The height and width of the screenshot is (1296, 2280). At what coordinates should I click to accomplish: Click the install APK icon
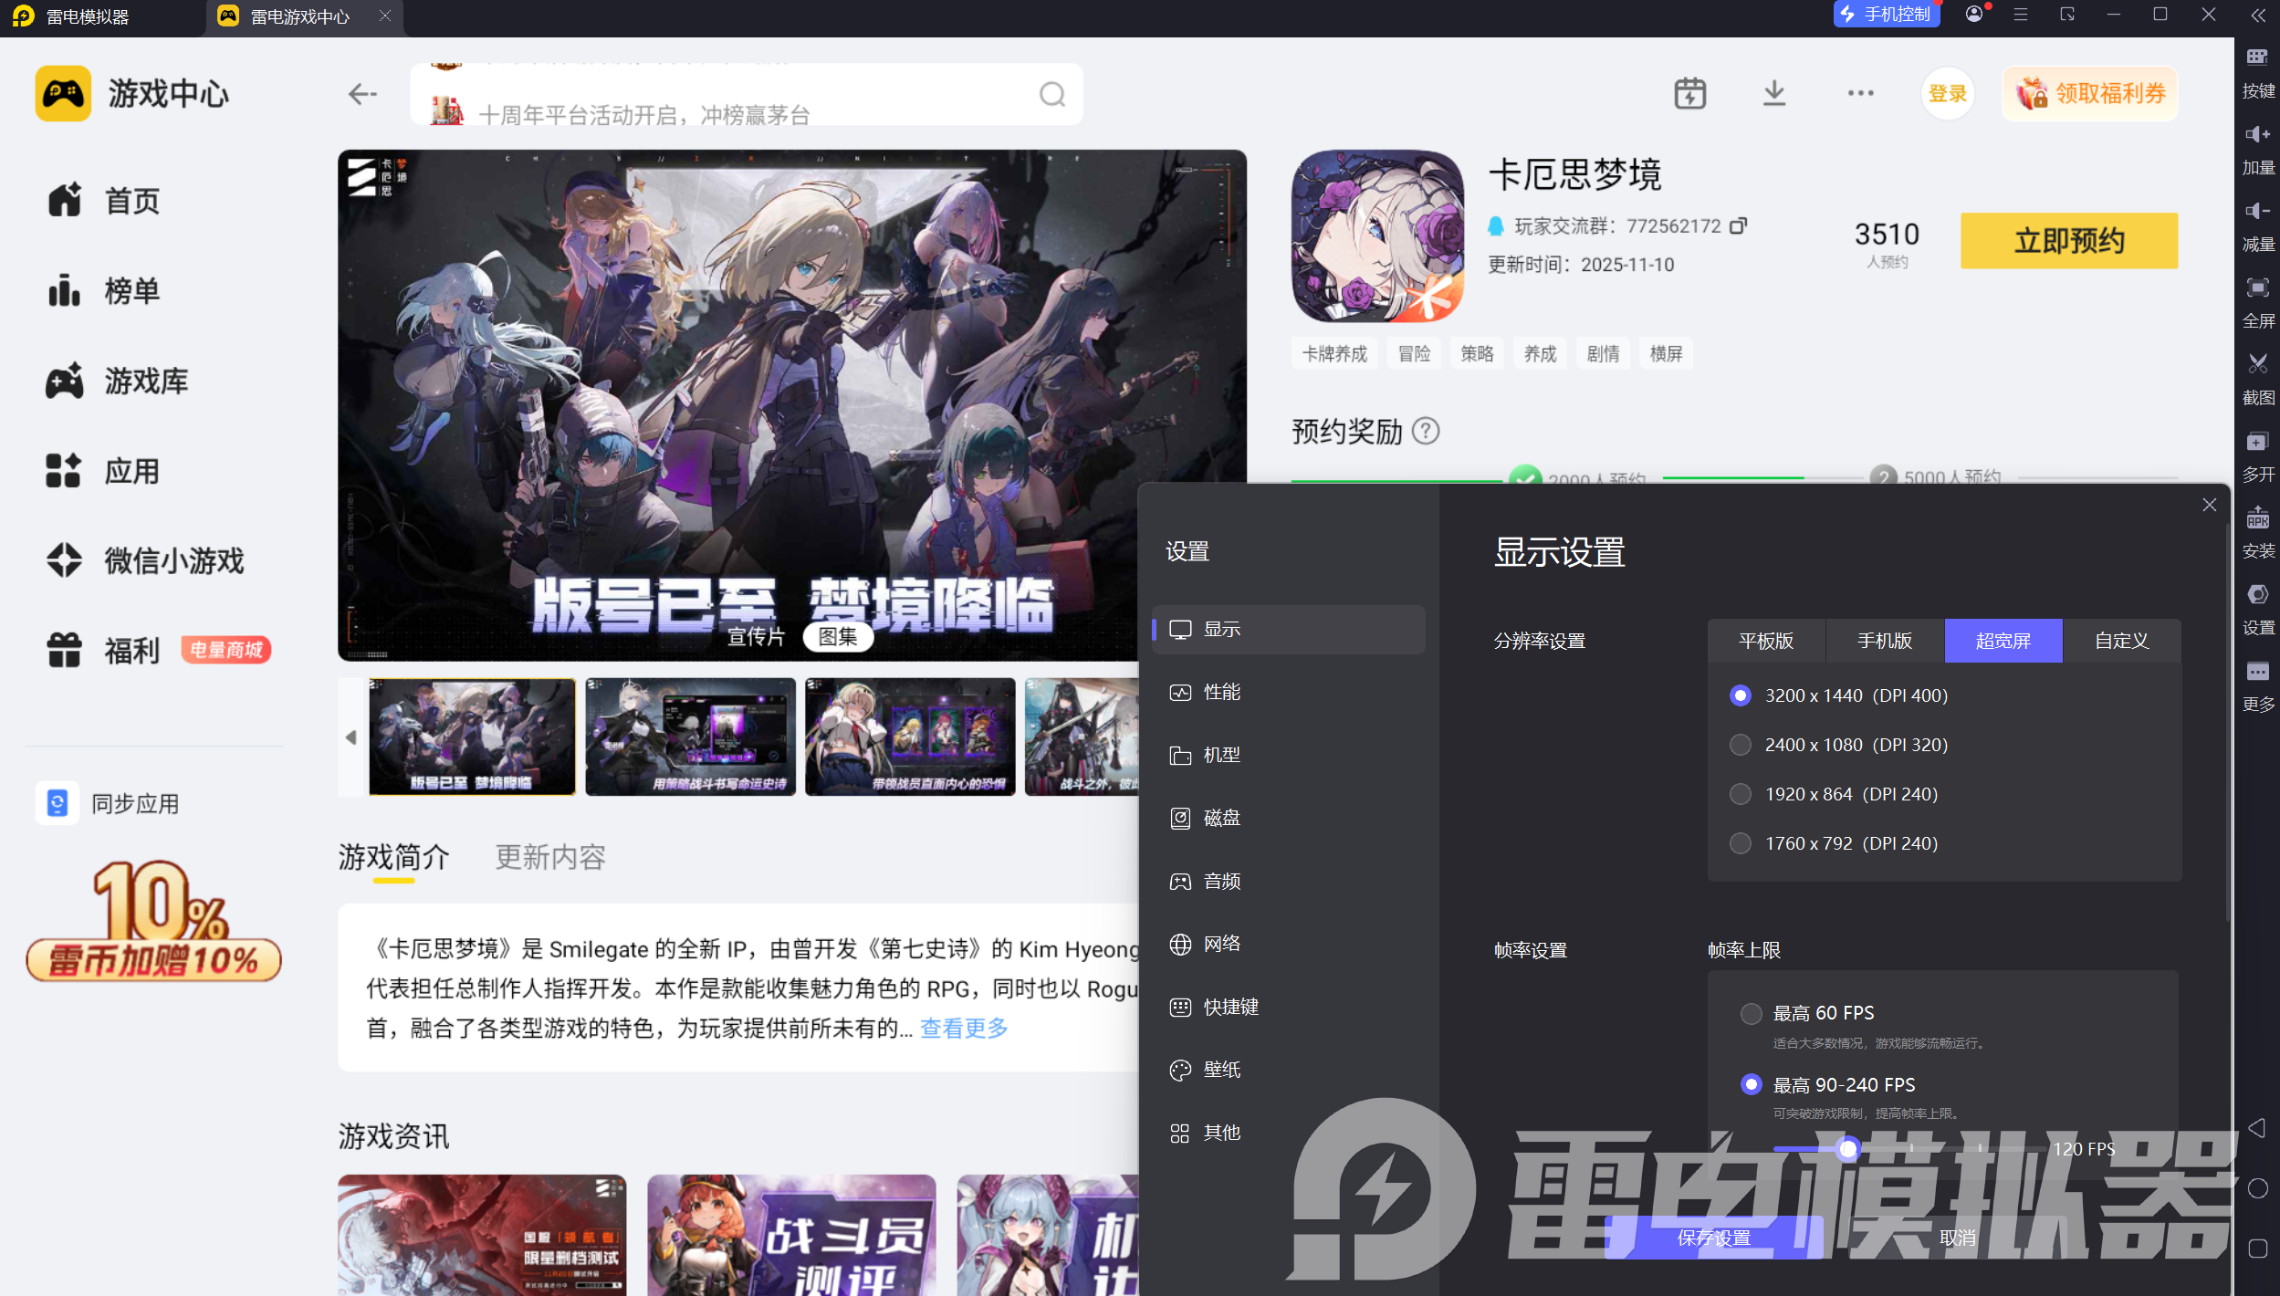tap(2257, 518)
